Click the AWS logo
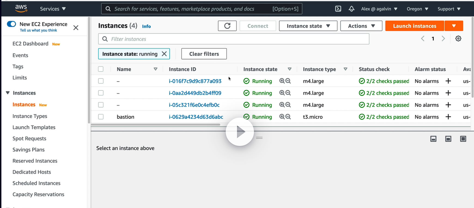Image resolution: width=474 pixels, height=208 pixels. pos(21,9)
